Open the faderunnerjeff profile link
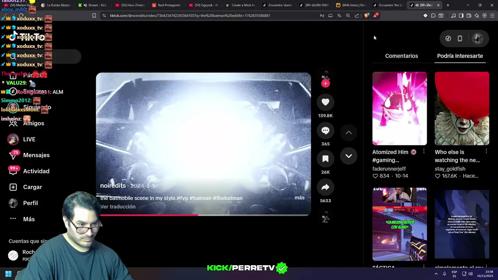 point(389,169)
